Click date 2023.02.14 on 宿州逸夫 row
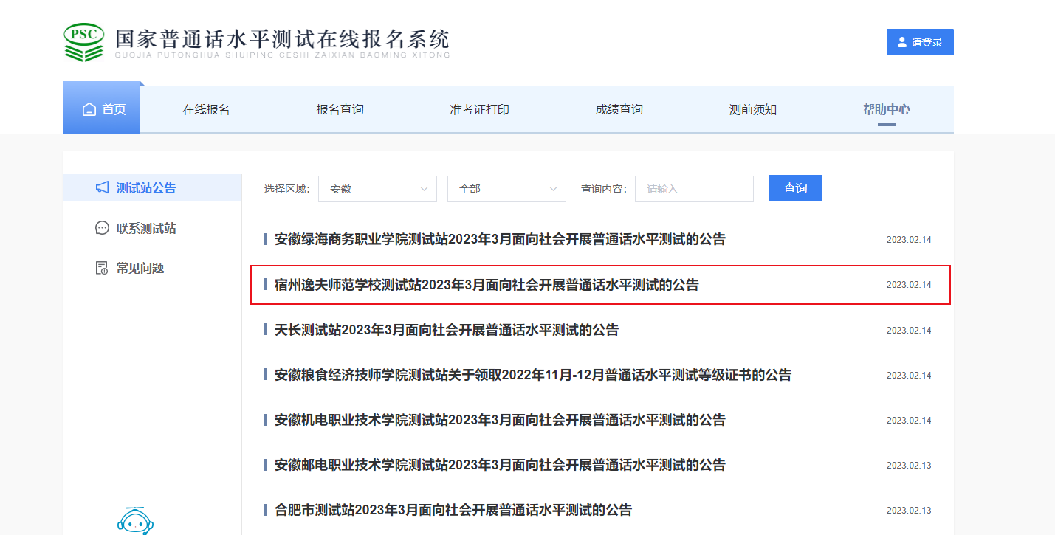 click(x=909, y=285)
